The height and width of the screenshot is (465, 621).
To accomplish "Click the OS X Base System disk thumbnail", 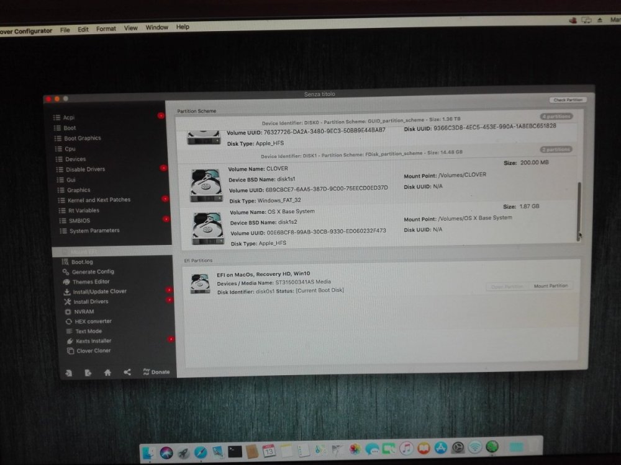I will (208, 229).
